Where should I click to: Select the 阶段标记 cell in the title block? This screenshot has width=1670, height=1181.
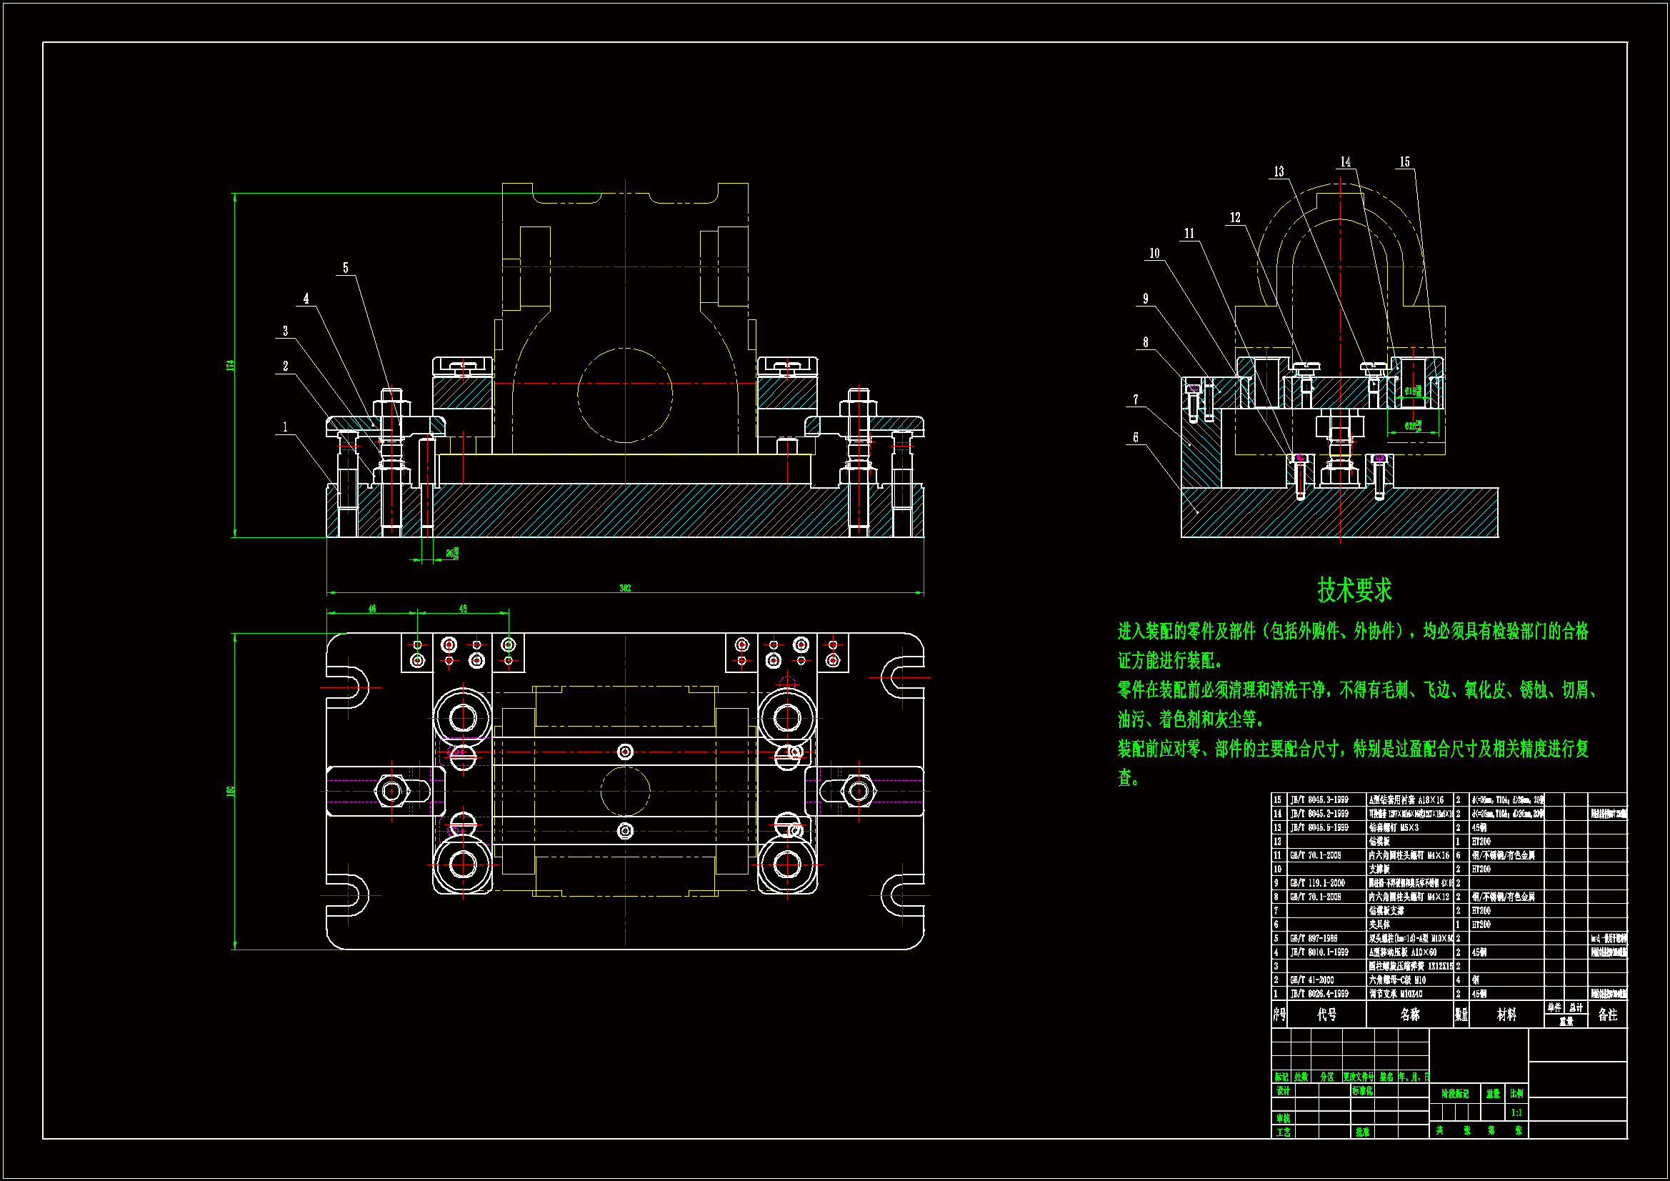click(x=1455, y=1094)
